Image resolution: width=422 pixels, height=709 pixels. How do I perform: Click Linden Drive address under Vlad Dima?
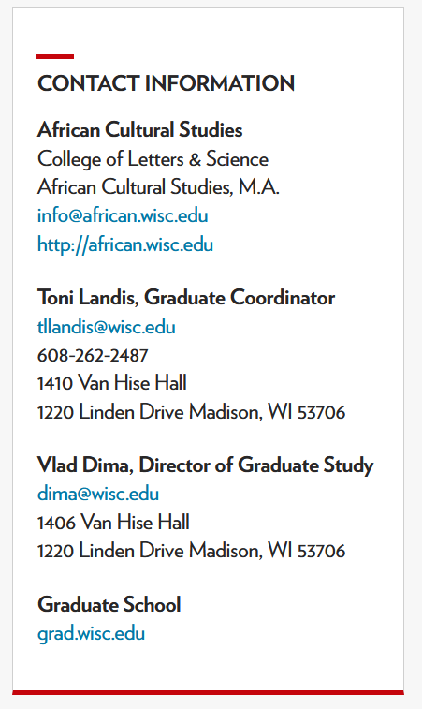191,551
